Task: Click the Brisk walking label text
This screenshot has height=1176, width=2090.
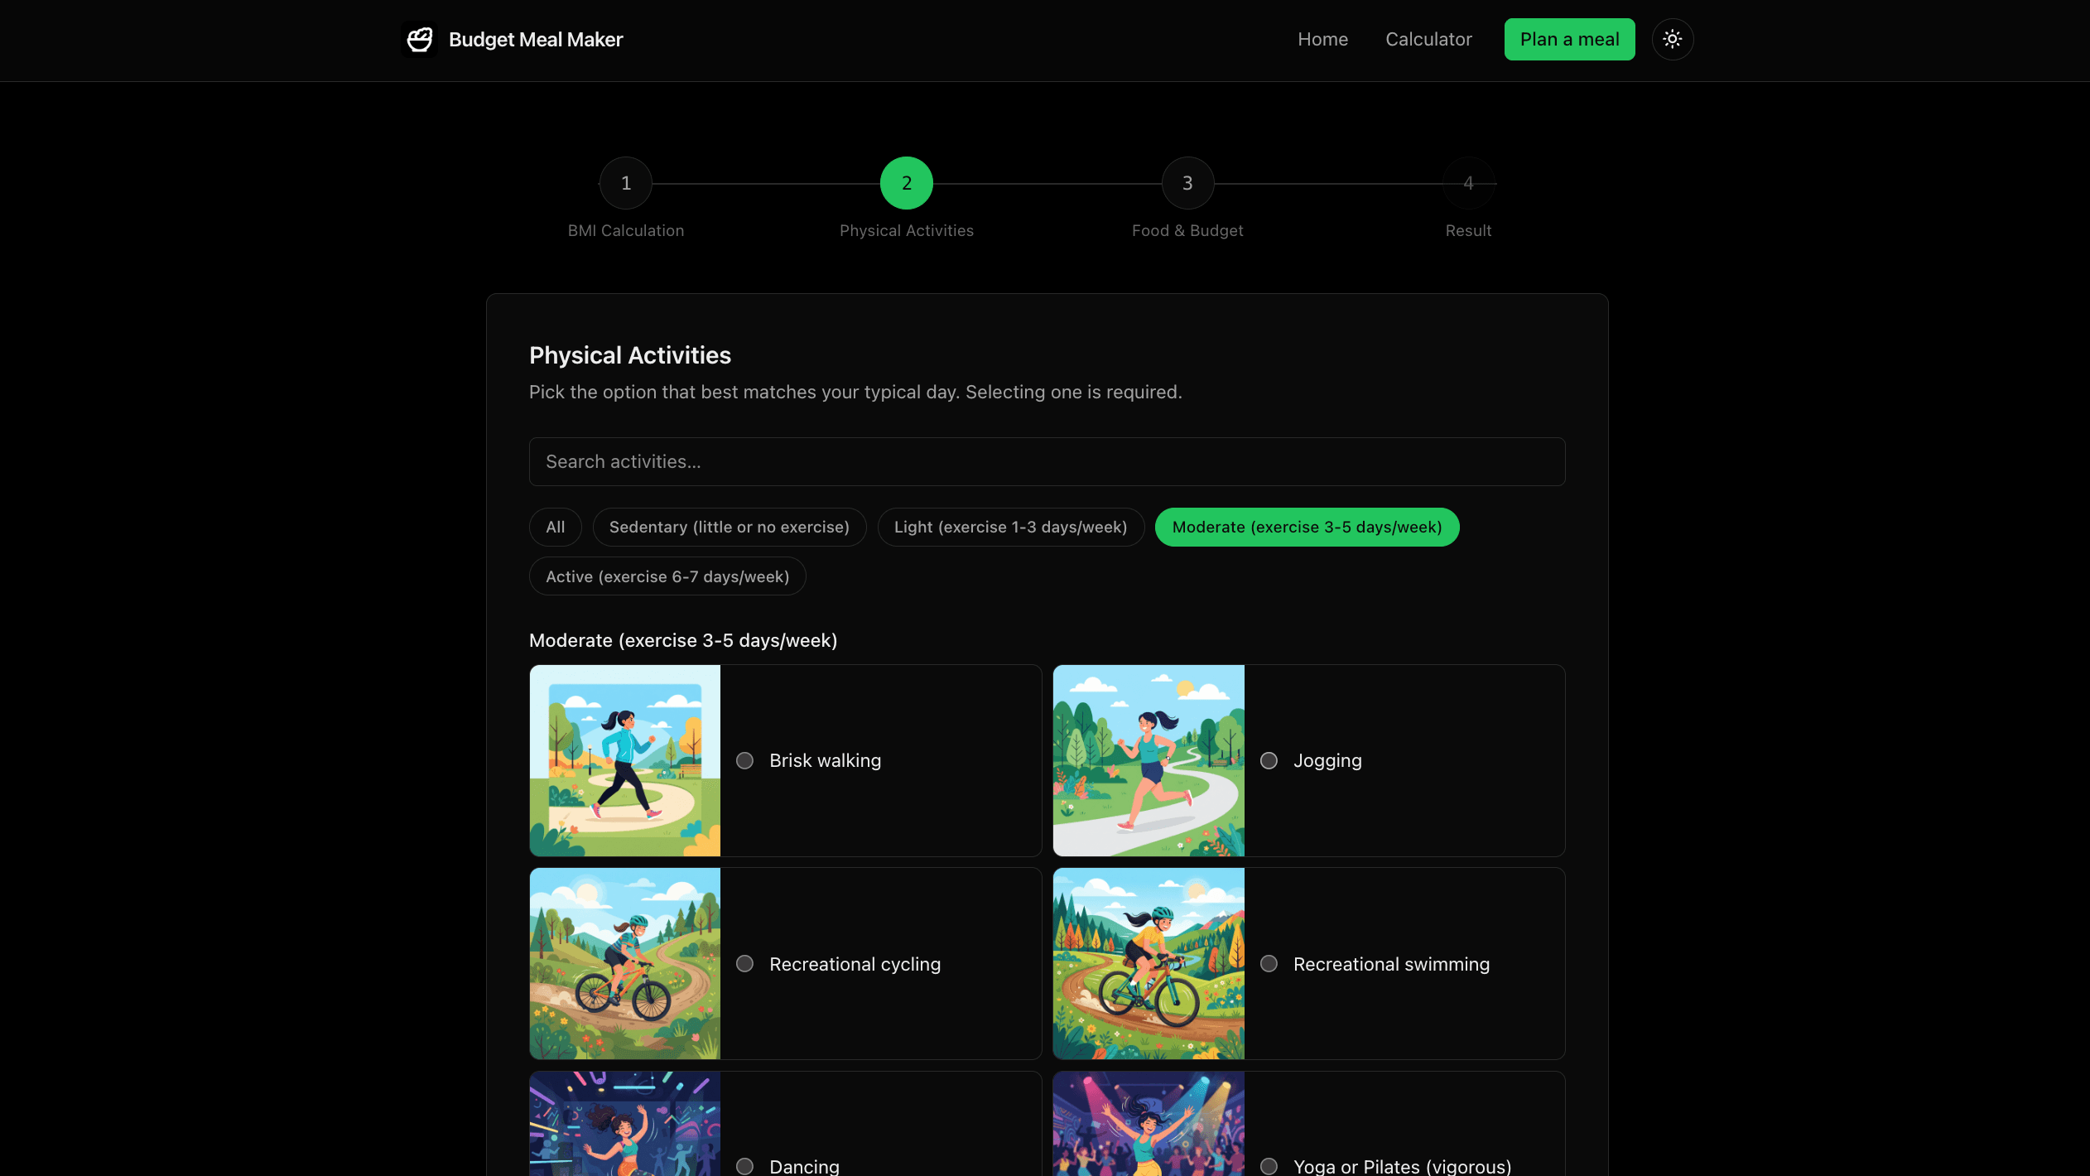Action: (x=825, y=760)
